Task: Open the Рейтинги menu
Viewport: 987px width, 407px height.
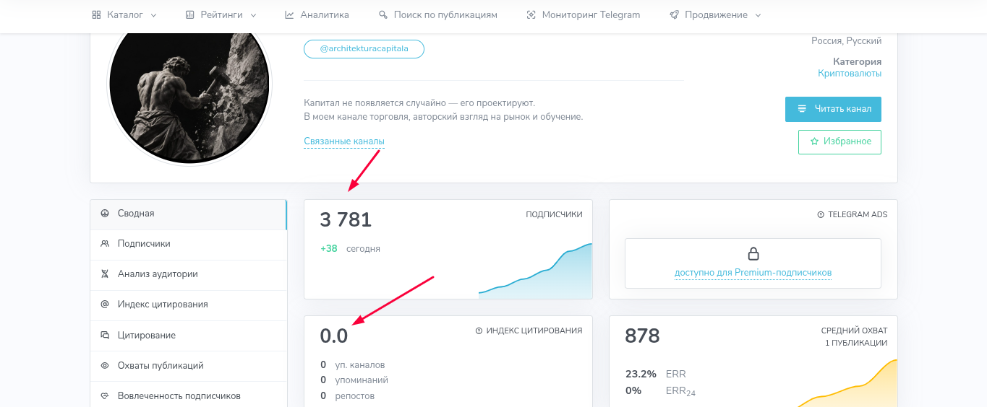Action: (221, 14)
